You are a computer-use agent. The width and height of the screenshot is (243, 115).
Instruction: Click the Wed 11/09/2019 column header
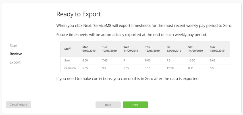pos(131,49)
